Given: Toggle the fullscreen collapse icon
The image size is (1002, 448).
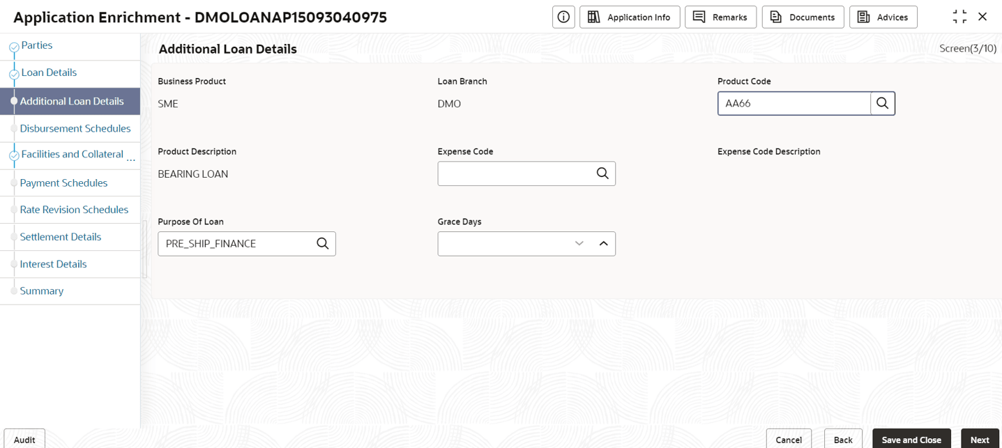Looking at the screenshot, I should [x=959, y=17].
